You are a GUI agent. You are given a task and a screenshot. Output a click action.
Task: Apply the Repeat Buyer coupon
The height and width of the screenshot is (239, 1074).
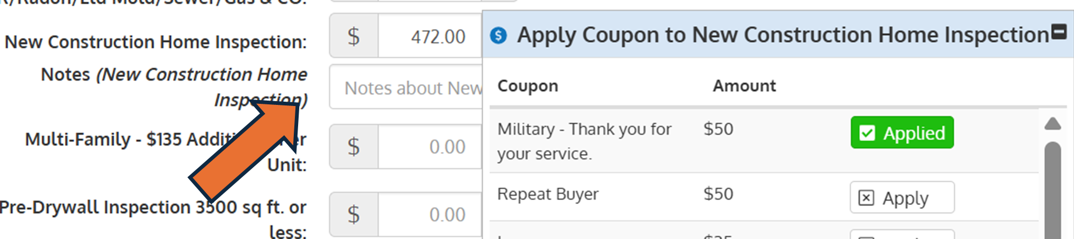(902, 197)
